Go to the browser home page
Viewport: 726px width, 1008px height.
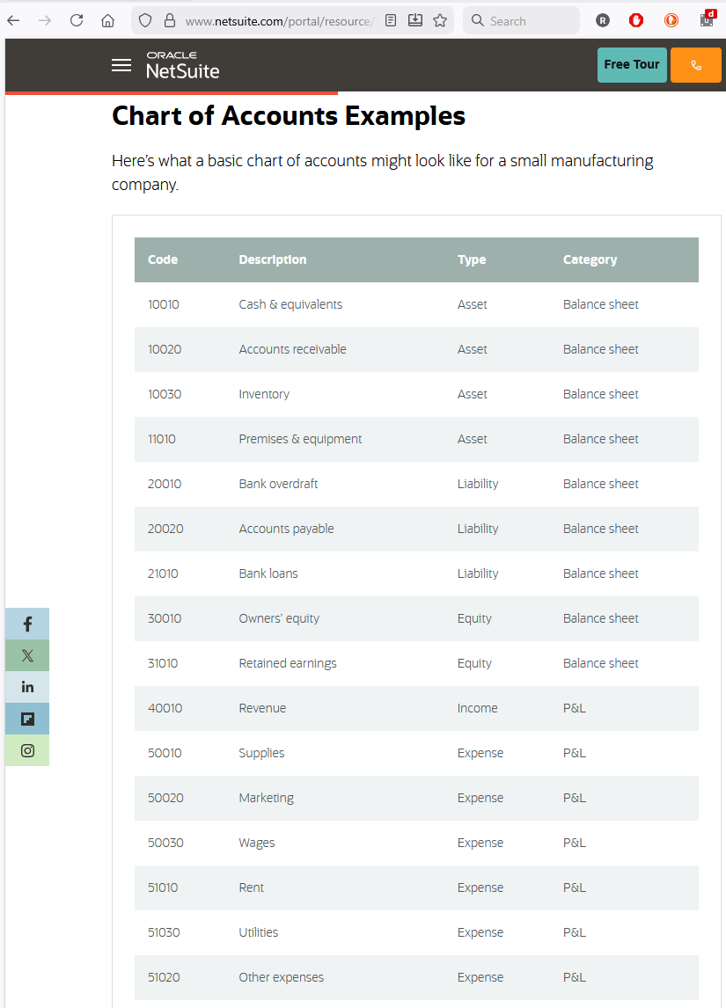point(107,20)
